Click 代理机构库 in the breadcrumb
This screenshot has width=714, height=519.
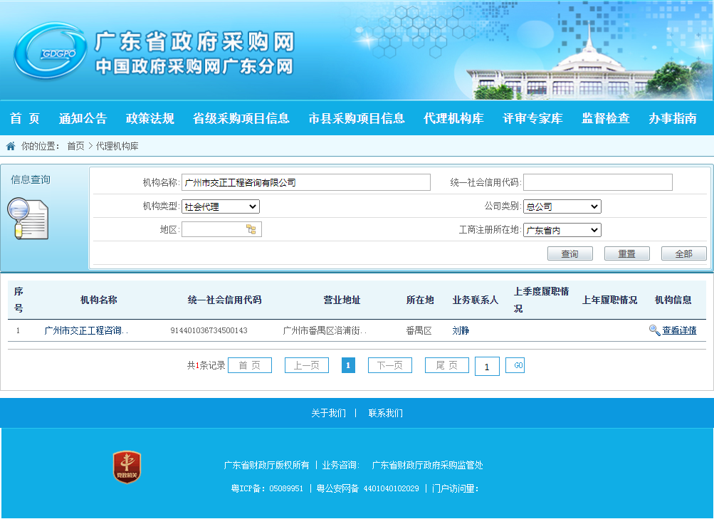pyautogui.click(x=117, y=146)
